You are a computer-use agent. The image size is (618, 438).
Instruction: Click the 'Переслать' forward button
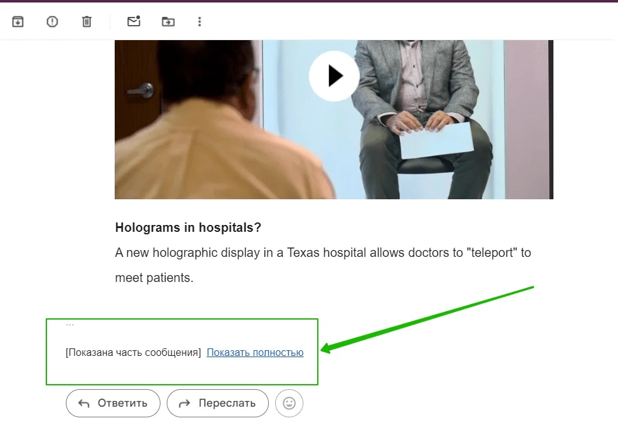[x=217, y=404]
